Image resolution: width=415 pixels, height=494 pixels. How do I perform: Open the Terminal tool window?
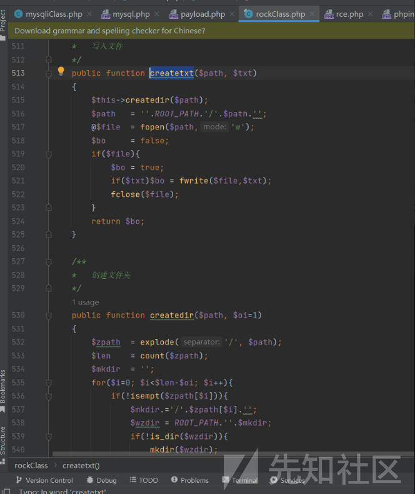click(x=239, y=480)
